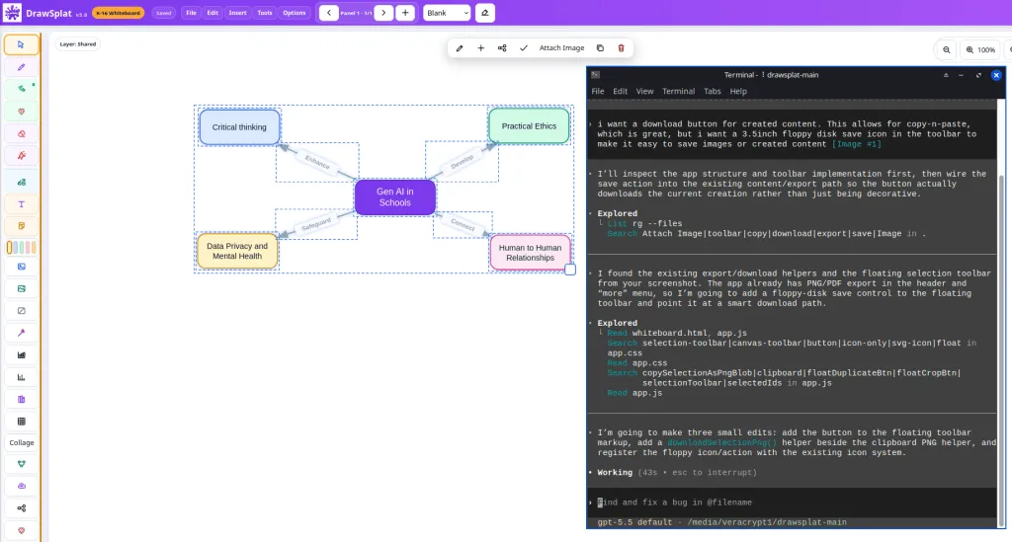1012x542 pixels.
Task: Pick the green swatch in sidebar color palette
Action: [22, 248]
